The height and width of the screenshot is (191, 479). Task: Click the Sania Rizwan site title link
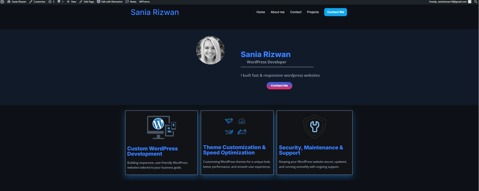155,12
